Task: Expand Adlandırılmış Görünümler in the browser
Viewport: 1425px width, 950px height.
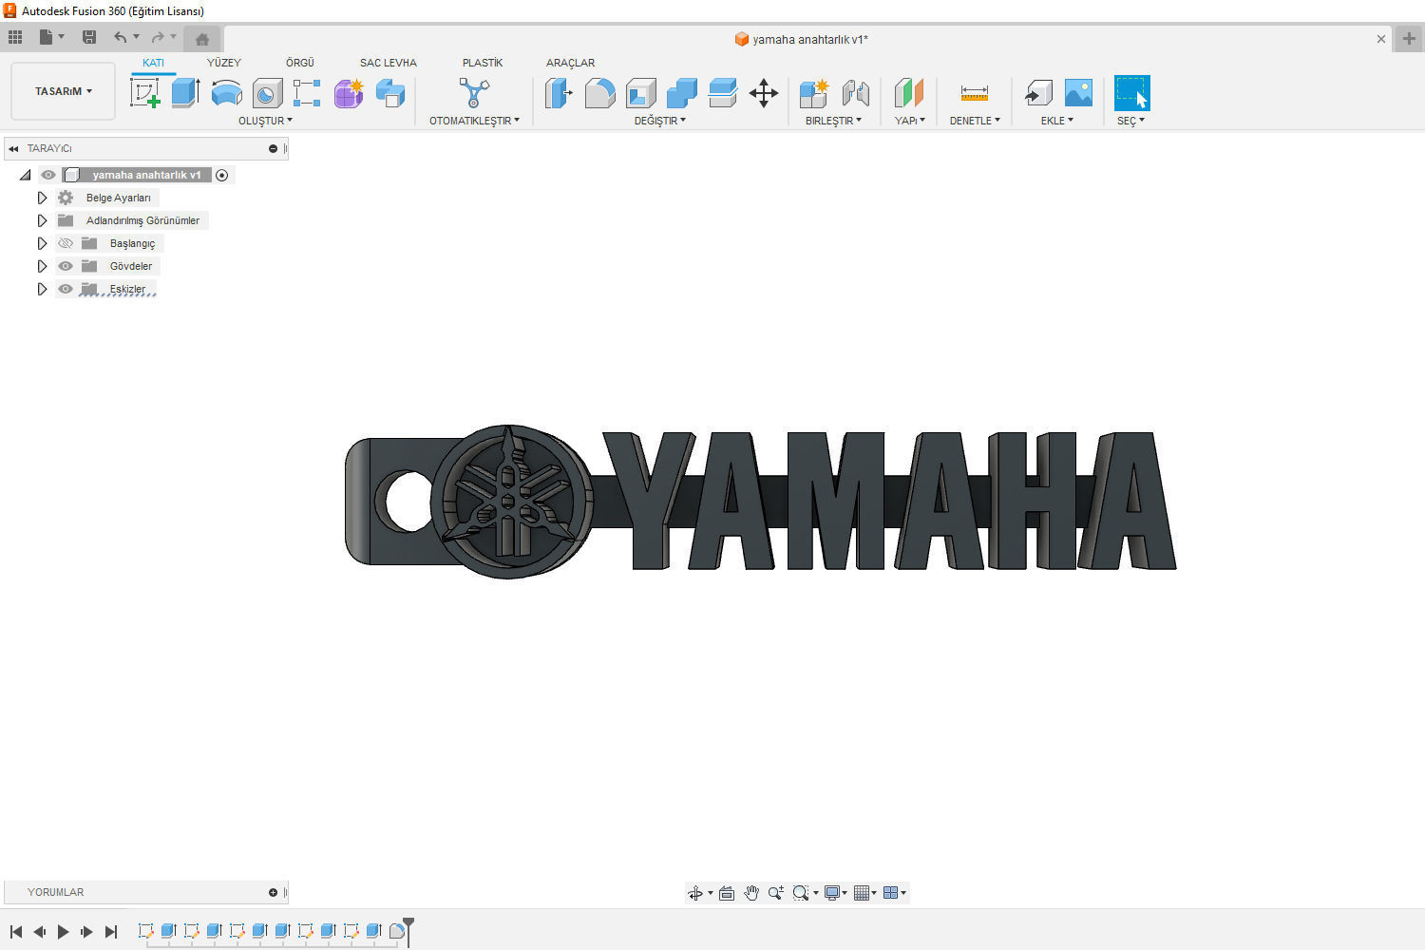Action: click(x=42, y=220)
